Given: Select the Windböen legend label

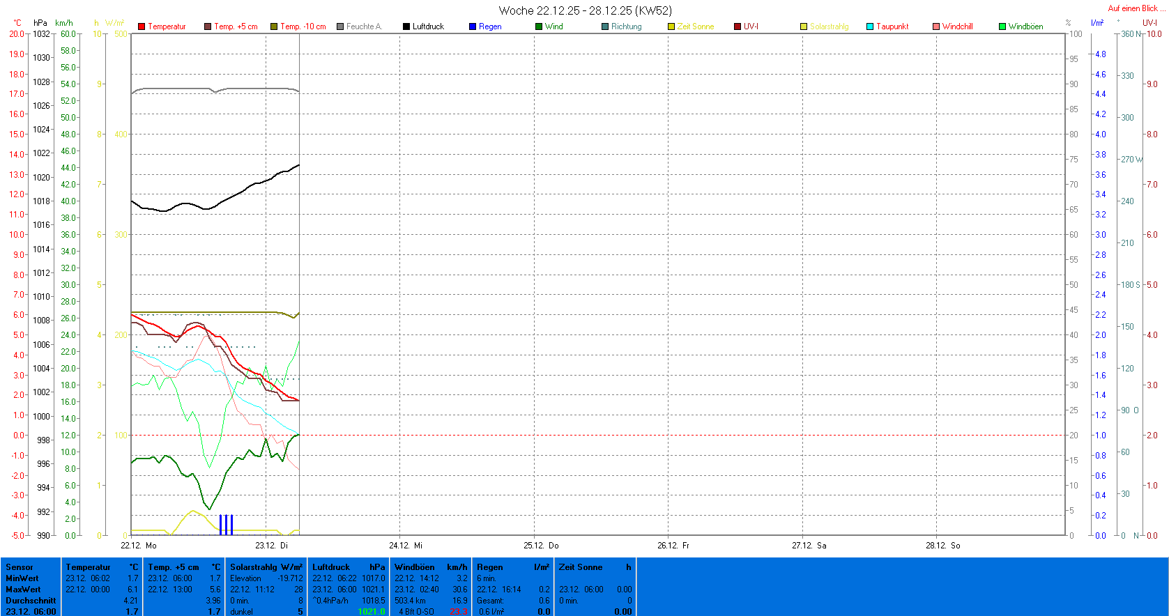Looking at the screenshot, I should point(1025,26).
